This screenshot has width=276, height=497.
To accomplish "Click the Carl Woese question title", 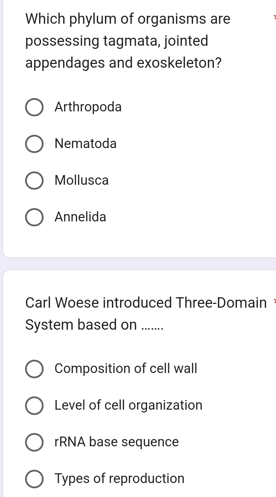I will 139,314.
